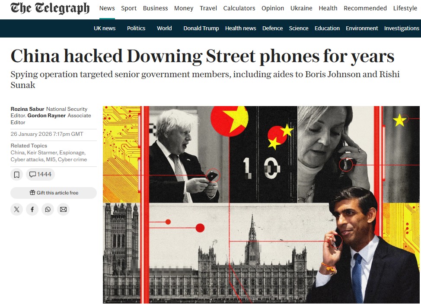
Task: Click The Telegraph logo
Action: coord(50,8)
